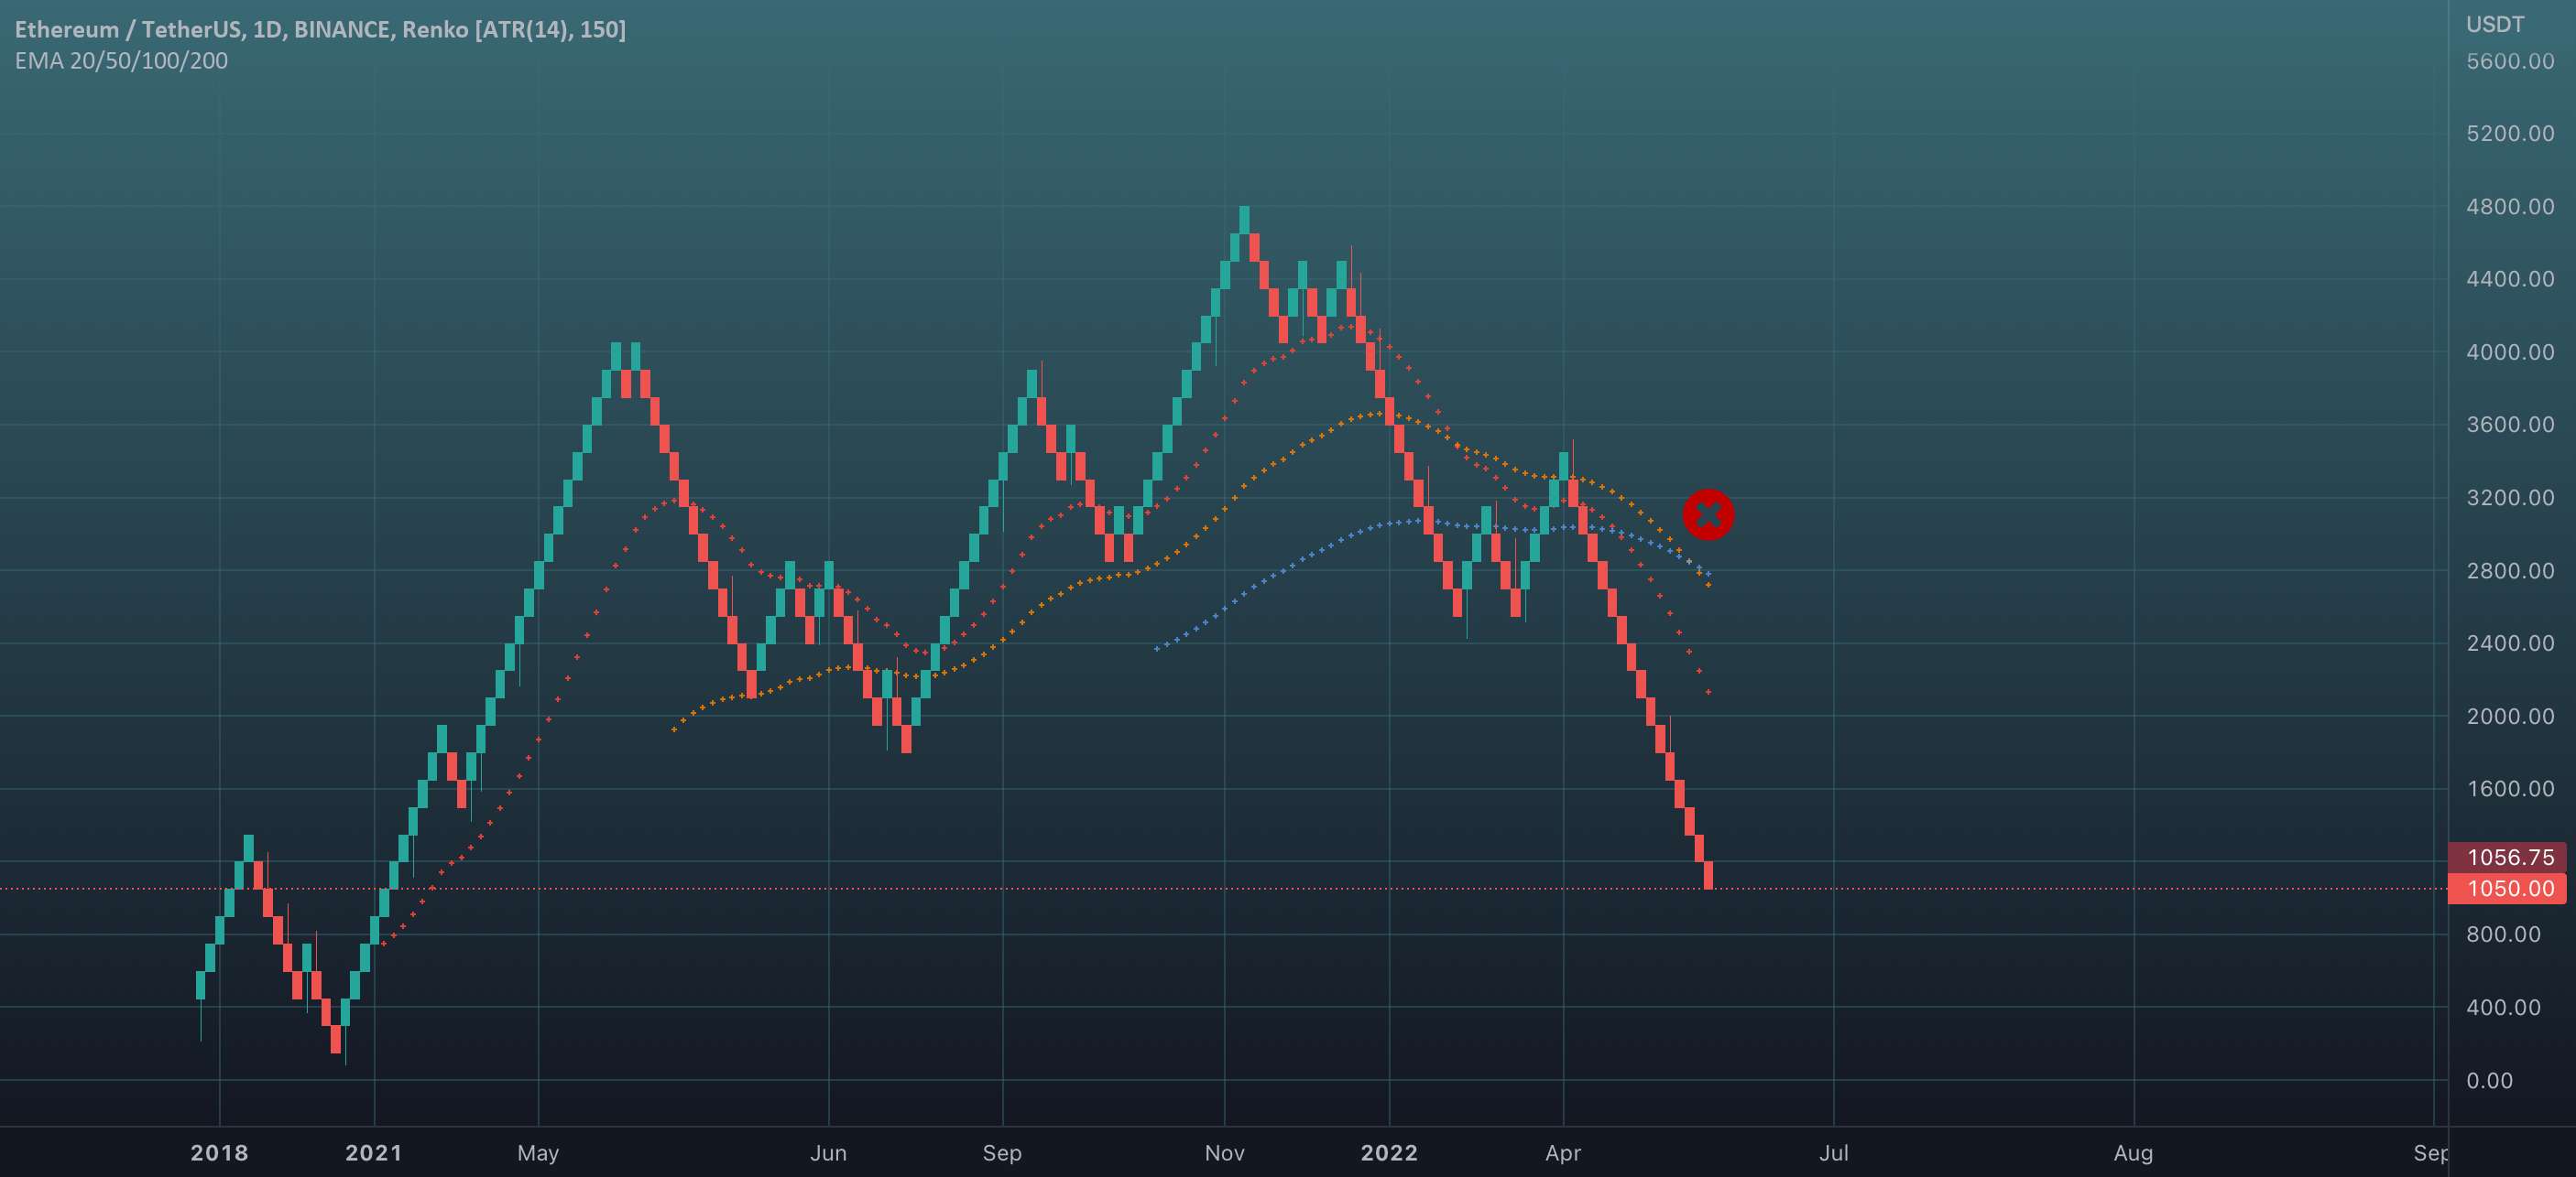This screenshot has height=1177, width=2576.
Task: Click the 4400.00 price axis value
Action: [2510, 279]
